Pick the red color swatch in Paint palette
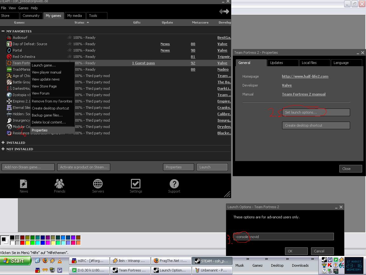This screenshot has height=275, width=366. pos(22,243)
